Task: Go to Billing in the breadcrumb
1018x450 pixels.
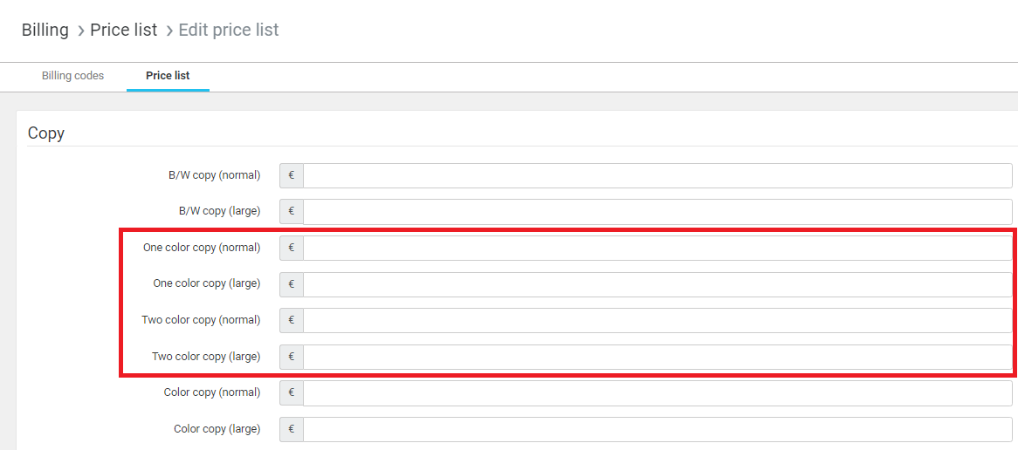Action: (45, 30)
